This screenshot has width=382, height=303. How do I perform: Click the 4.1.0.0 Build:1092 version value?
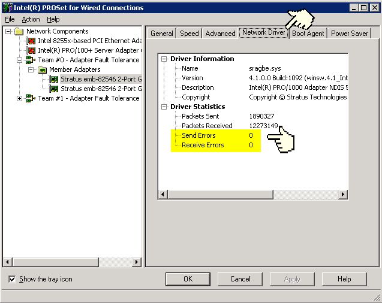point(298,78)
